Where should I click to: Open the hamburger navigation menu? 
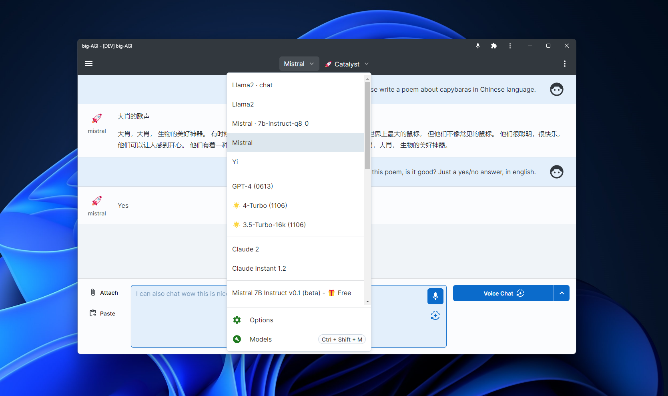(89, 64)
